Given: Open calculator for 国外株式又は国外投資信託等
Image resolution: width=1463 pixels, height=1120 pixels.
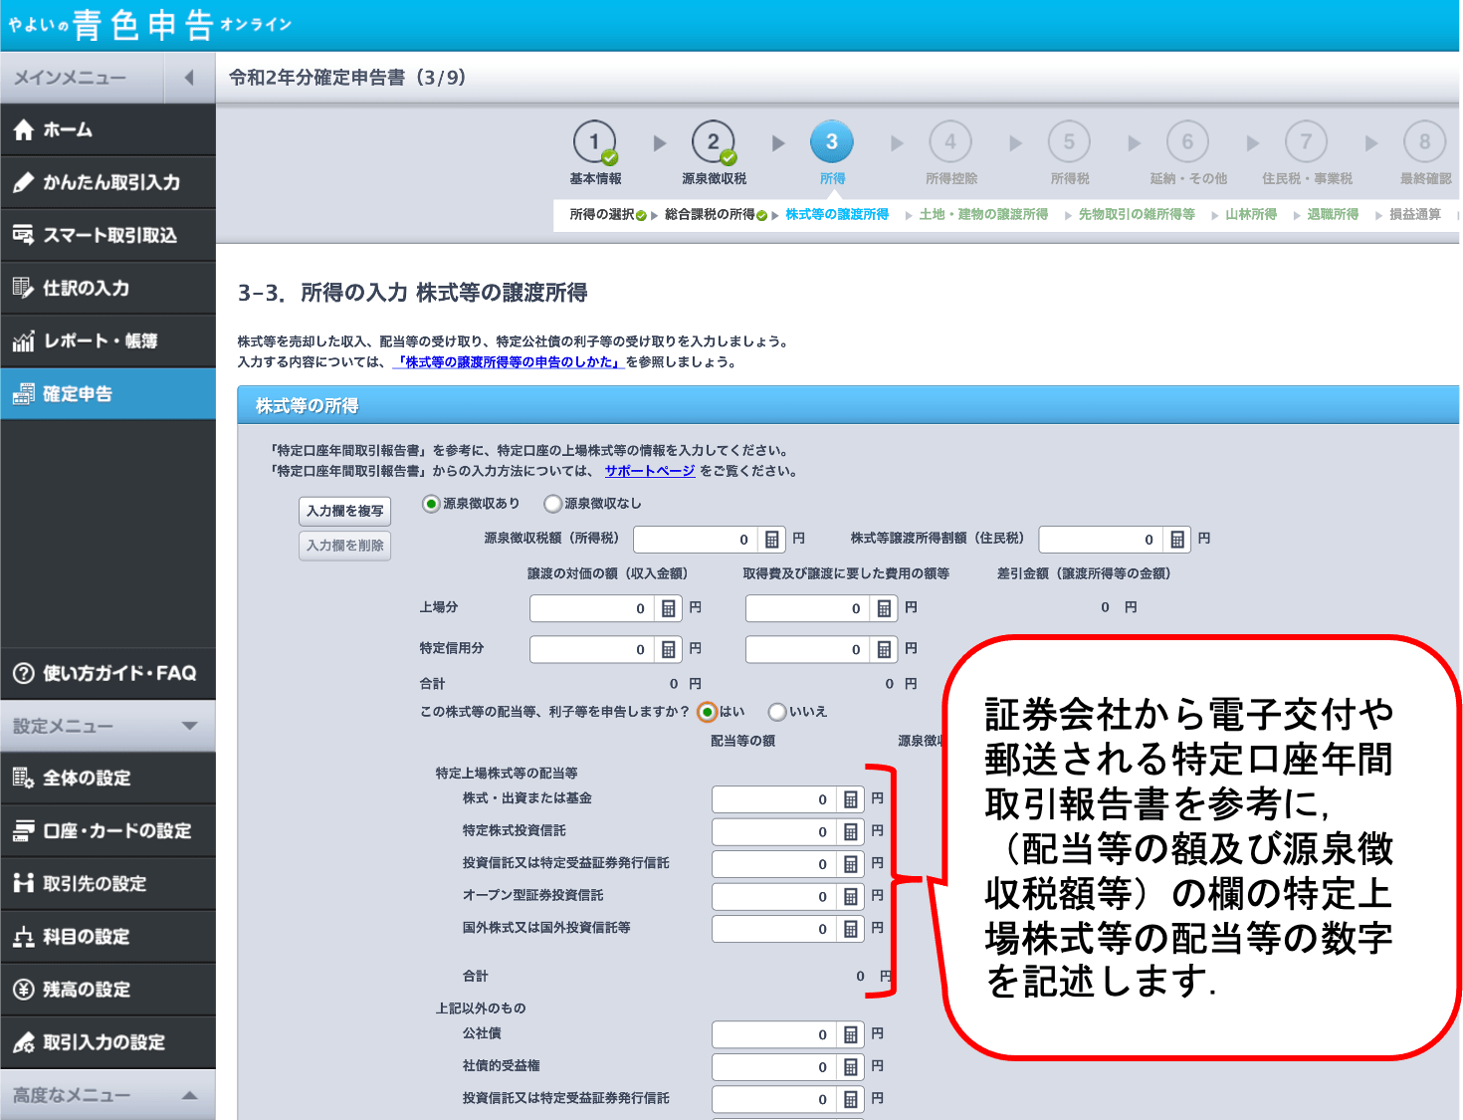Looking at the screenshot, I should coord(850,929).
